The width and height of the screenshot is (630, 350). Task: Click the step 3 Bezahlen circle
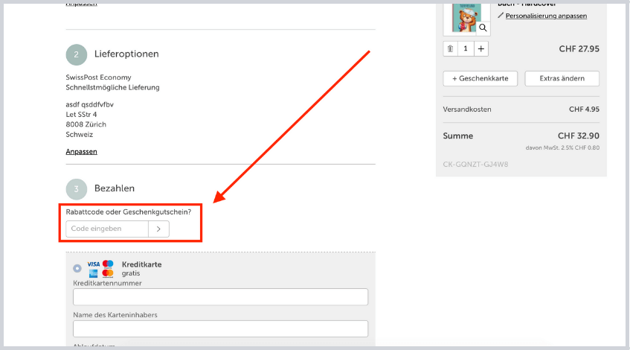[76, 188]
